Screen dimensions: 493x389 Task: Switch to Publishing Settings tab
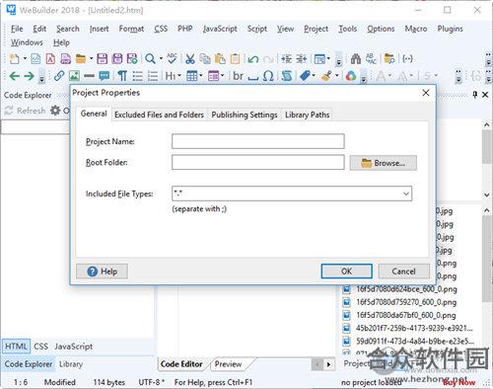pyautogui.click(x=245, y=115)
